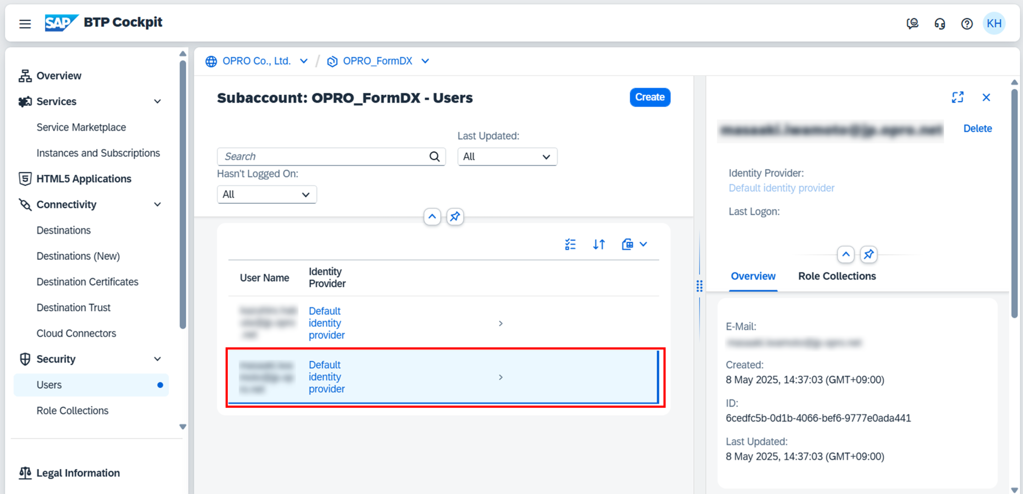Switch to the Role Collections tab
1023x494 pixels.
(837, 276)
